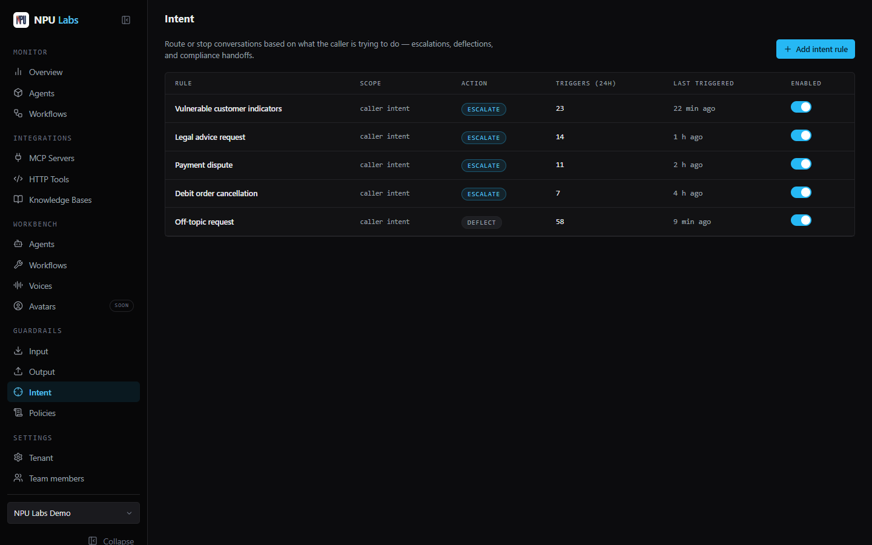
Task: Click the '22 min ago' timestamp
Action: [x=695, y=108]
